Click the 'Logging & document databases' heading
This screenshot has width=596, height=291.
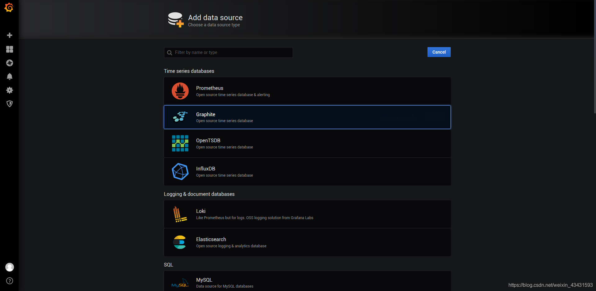pyautogui.click(x=199, y=194)
